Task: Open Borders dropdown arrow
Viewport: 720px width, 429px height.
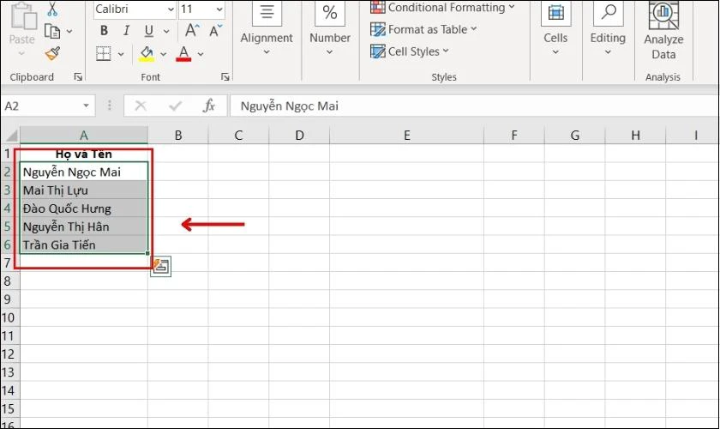Action: [x=121, y=54]
